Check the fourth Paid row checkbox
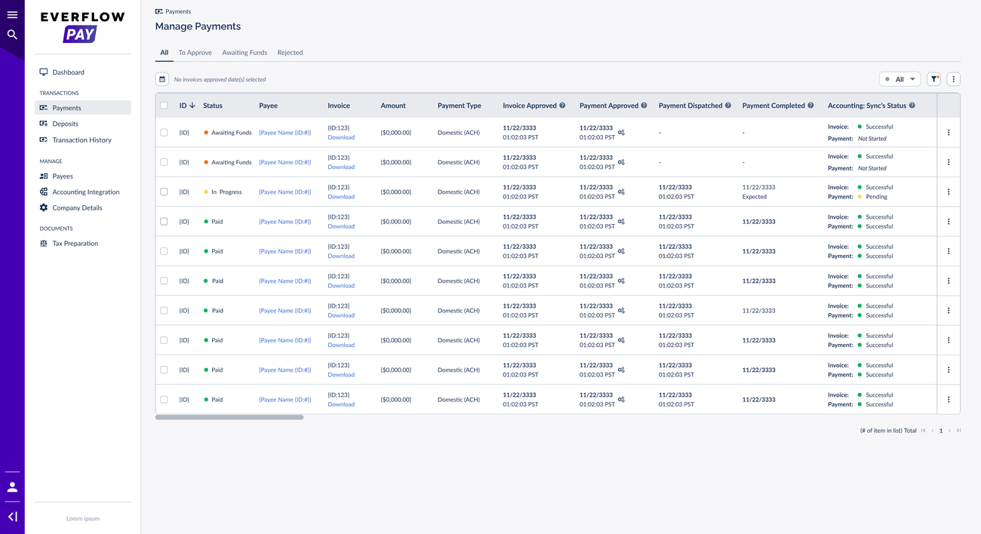Image resolution: width=981 pixels, height=534 pixels. click(164, 311)
